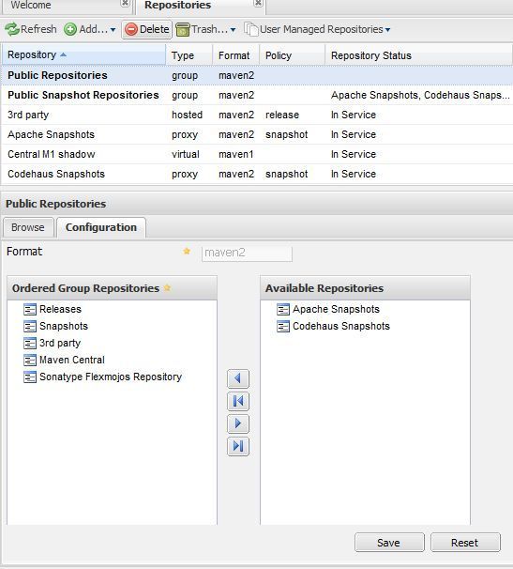Click the "hosted" type cell

click(187, 115)
